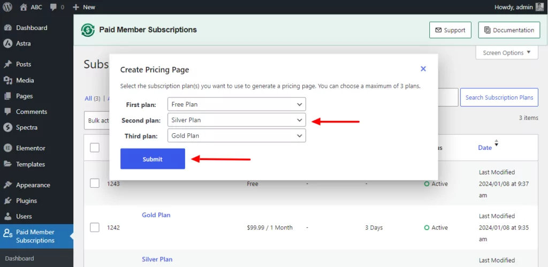
Task: Open the Silver Plan link
Action: point(157,260)
